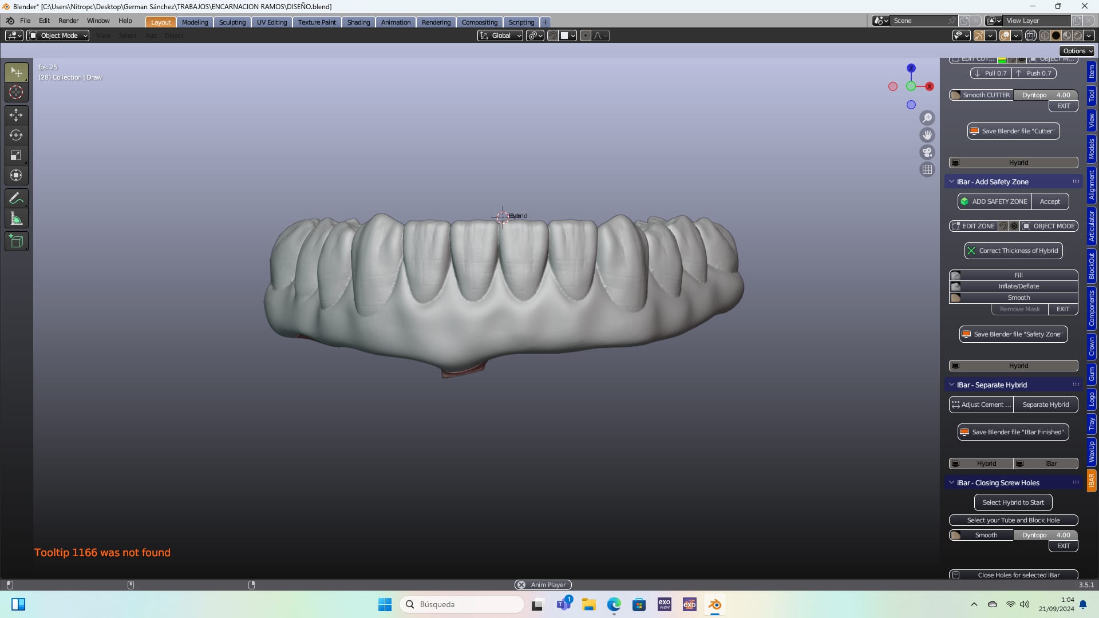Open the Render menu
The height and width of the screenshot is (618, 1099).
[68, 21]
